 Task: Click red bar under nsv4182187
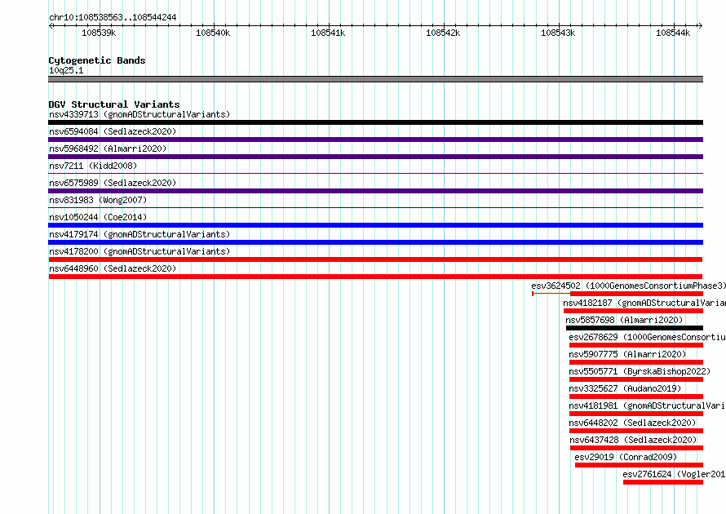pyautogui.click(x=633, y=311)
